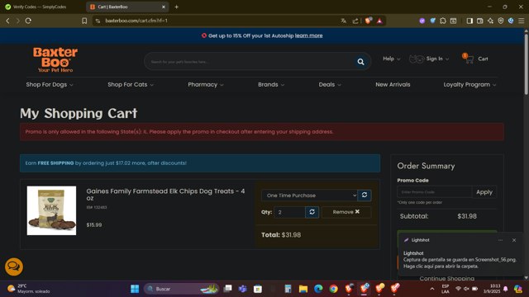Click the Enter Promo Code field

pyautogui.click(x=435, y=192)
